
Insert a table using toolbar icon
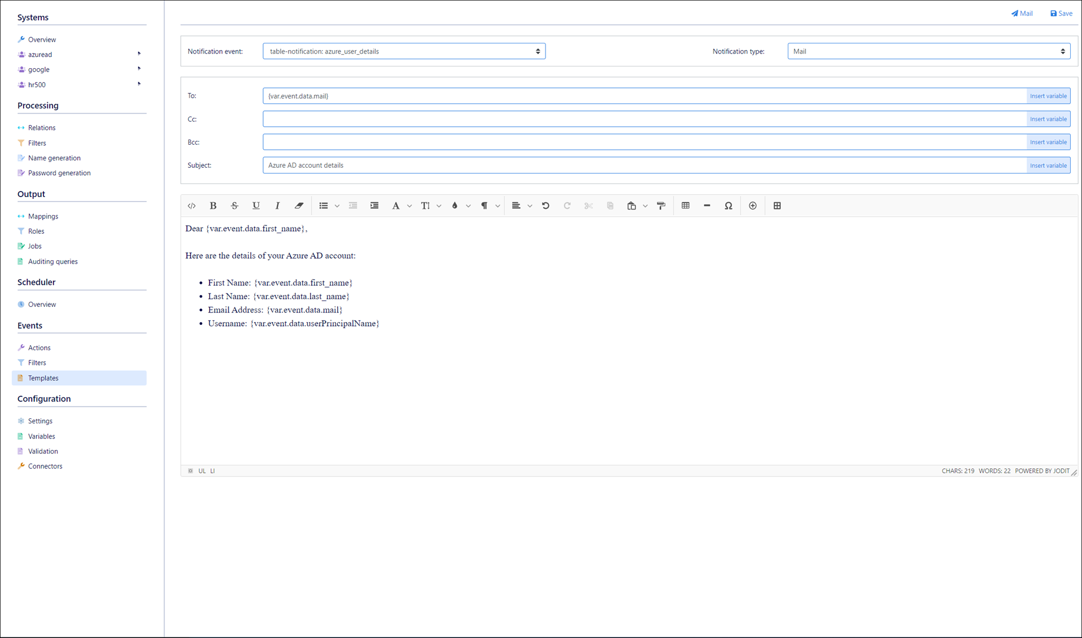point(685,206)
